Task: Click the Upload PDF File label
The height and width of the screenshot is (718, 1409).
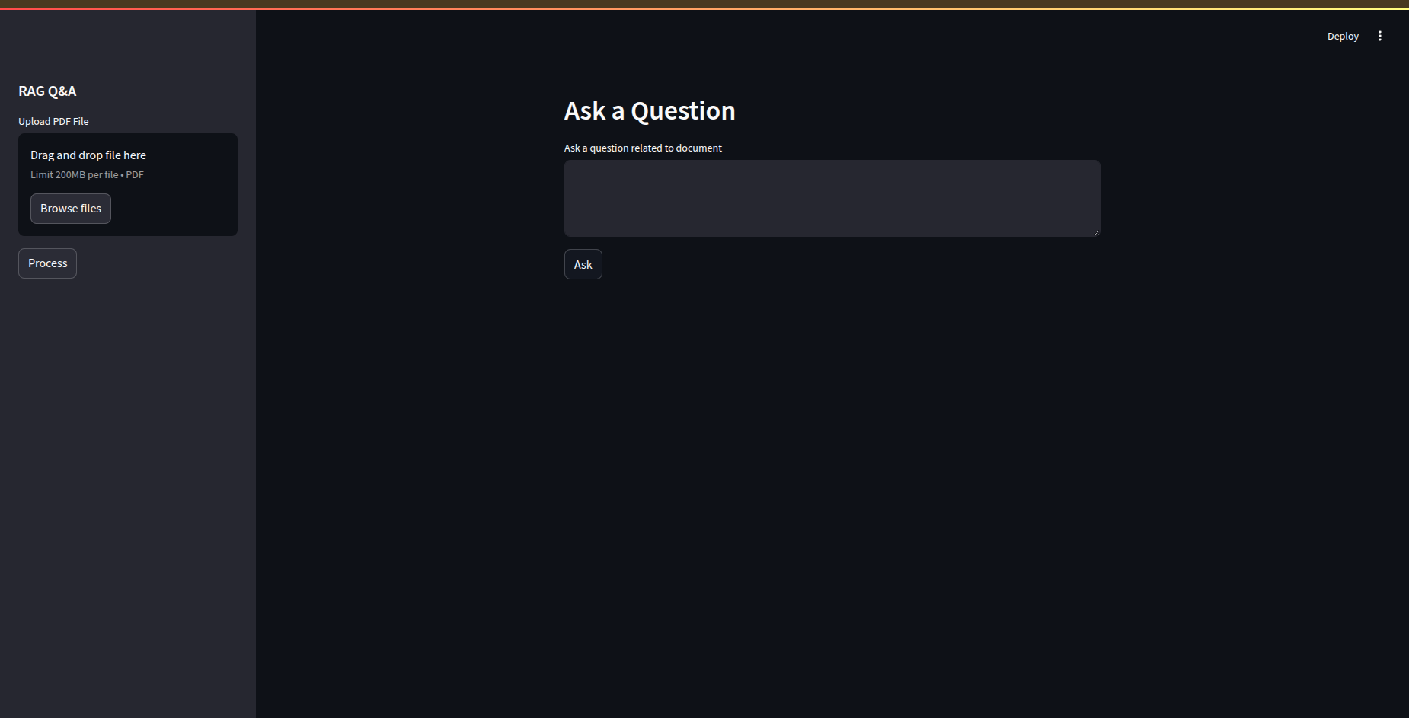Action: point(53,121)
